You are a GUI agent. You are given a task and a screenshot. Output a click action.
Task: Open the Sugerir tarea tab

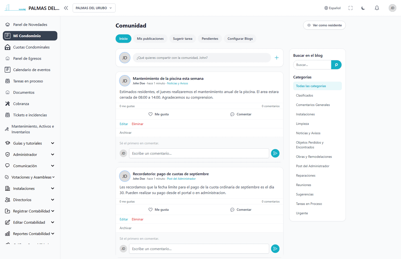tap(182, 39)
